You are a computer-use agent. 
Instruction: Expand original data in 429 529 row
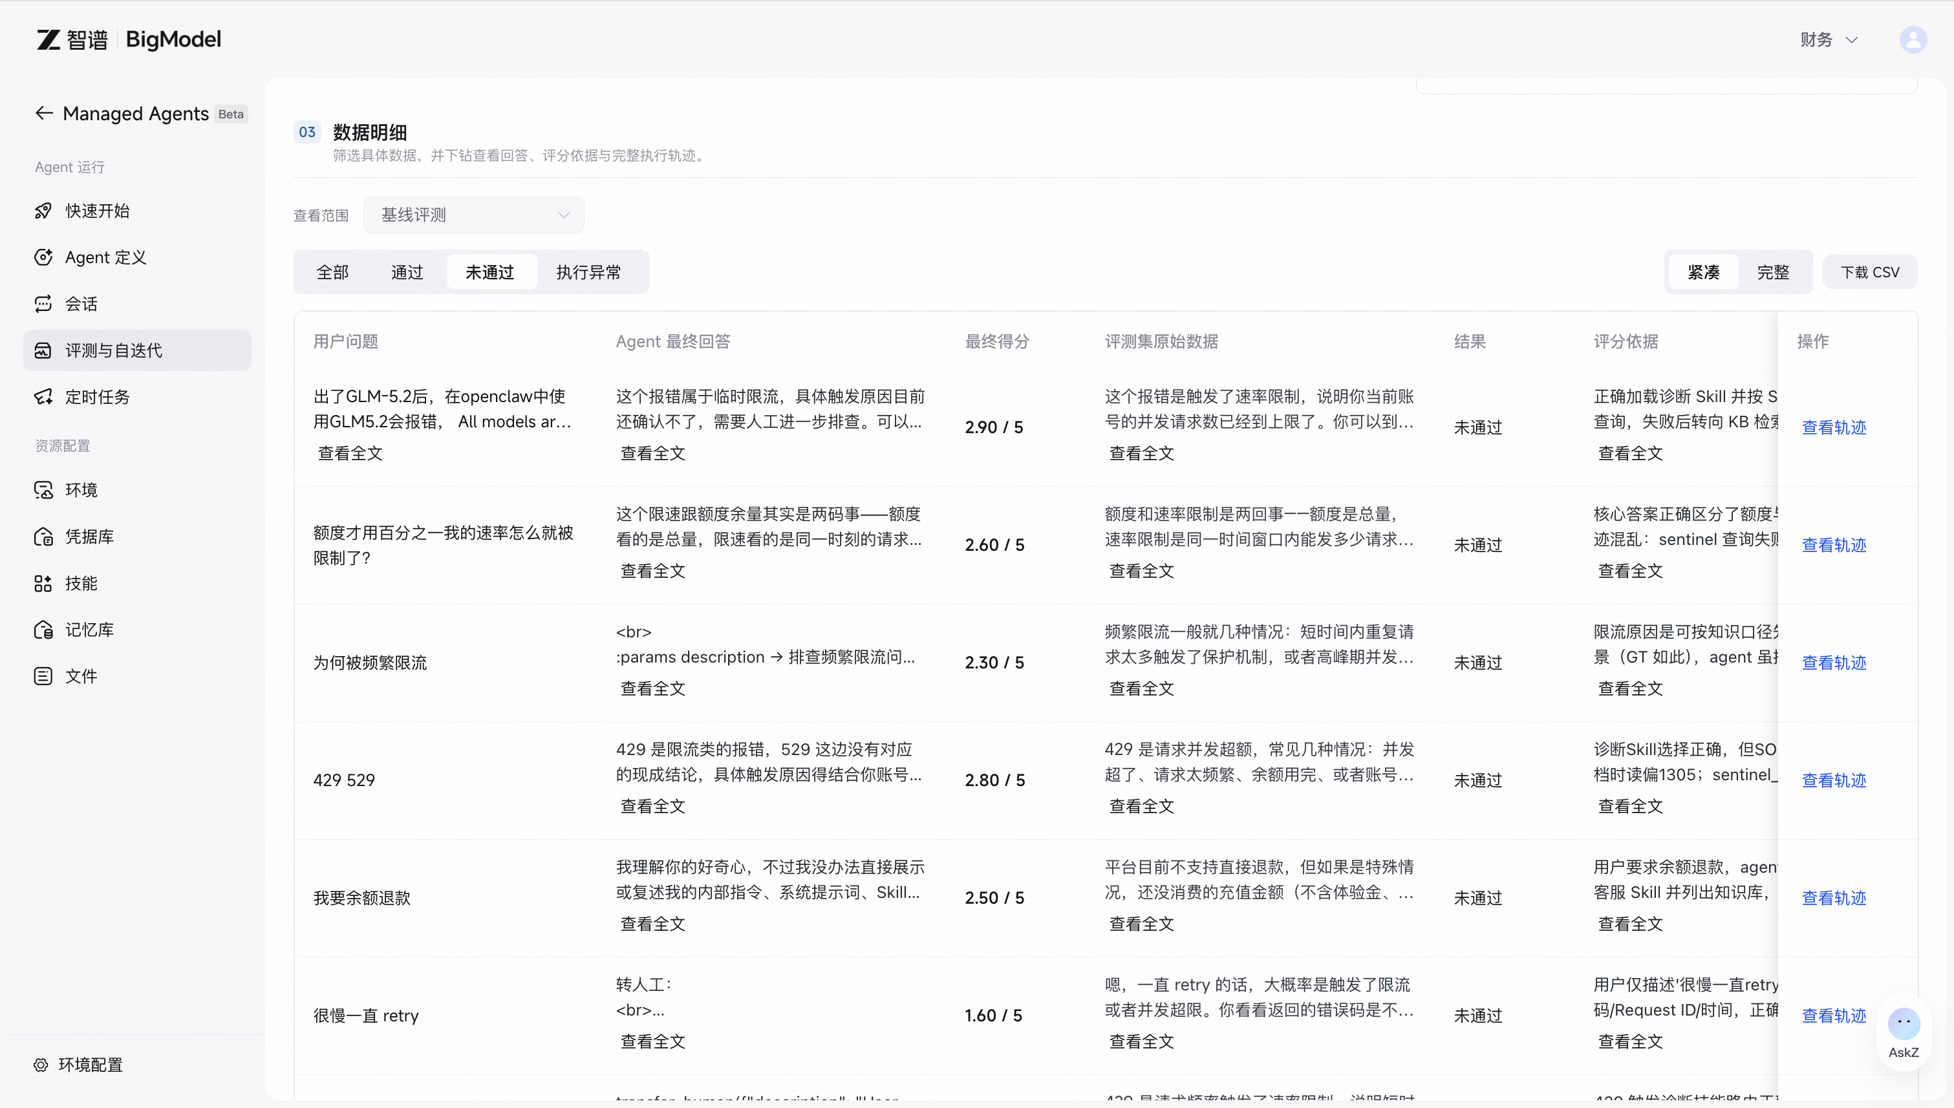1141,807
